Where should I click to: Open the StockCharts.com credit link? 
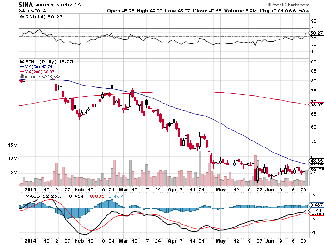point(288,5)
